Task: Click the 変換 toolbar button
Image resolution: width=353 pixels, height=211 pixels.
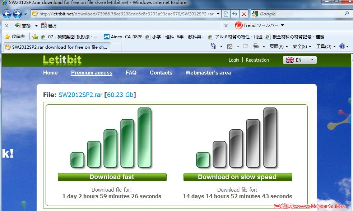Action: click(x=23, y=25)
